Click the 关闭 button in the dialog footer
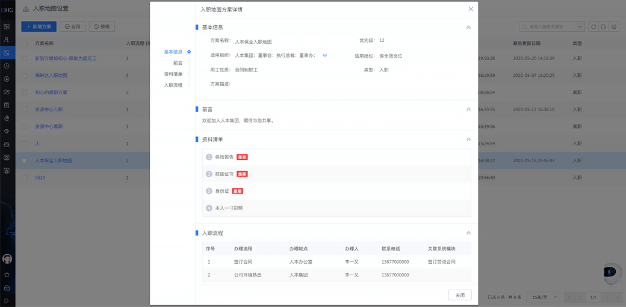The height and width of the screenshot is (307, 626). pos(460,295)
